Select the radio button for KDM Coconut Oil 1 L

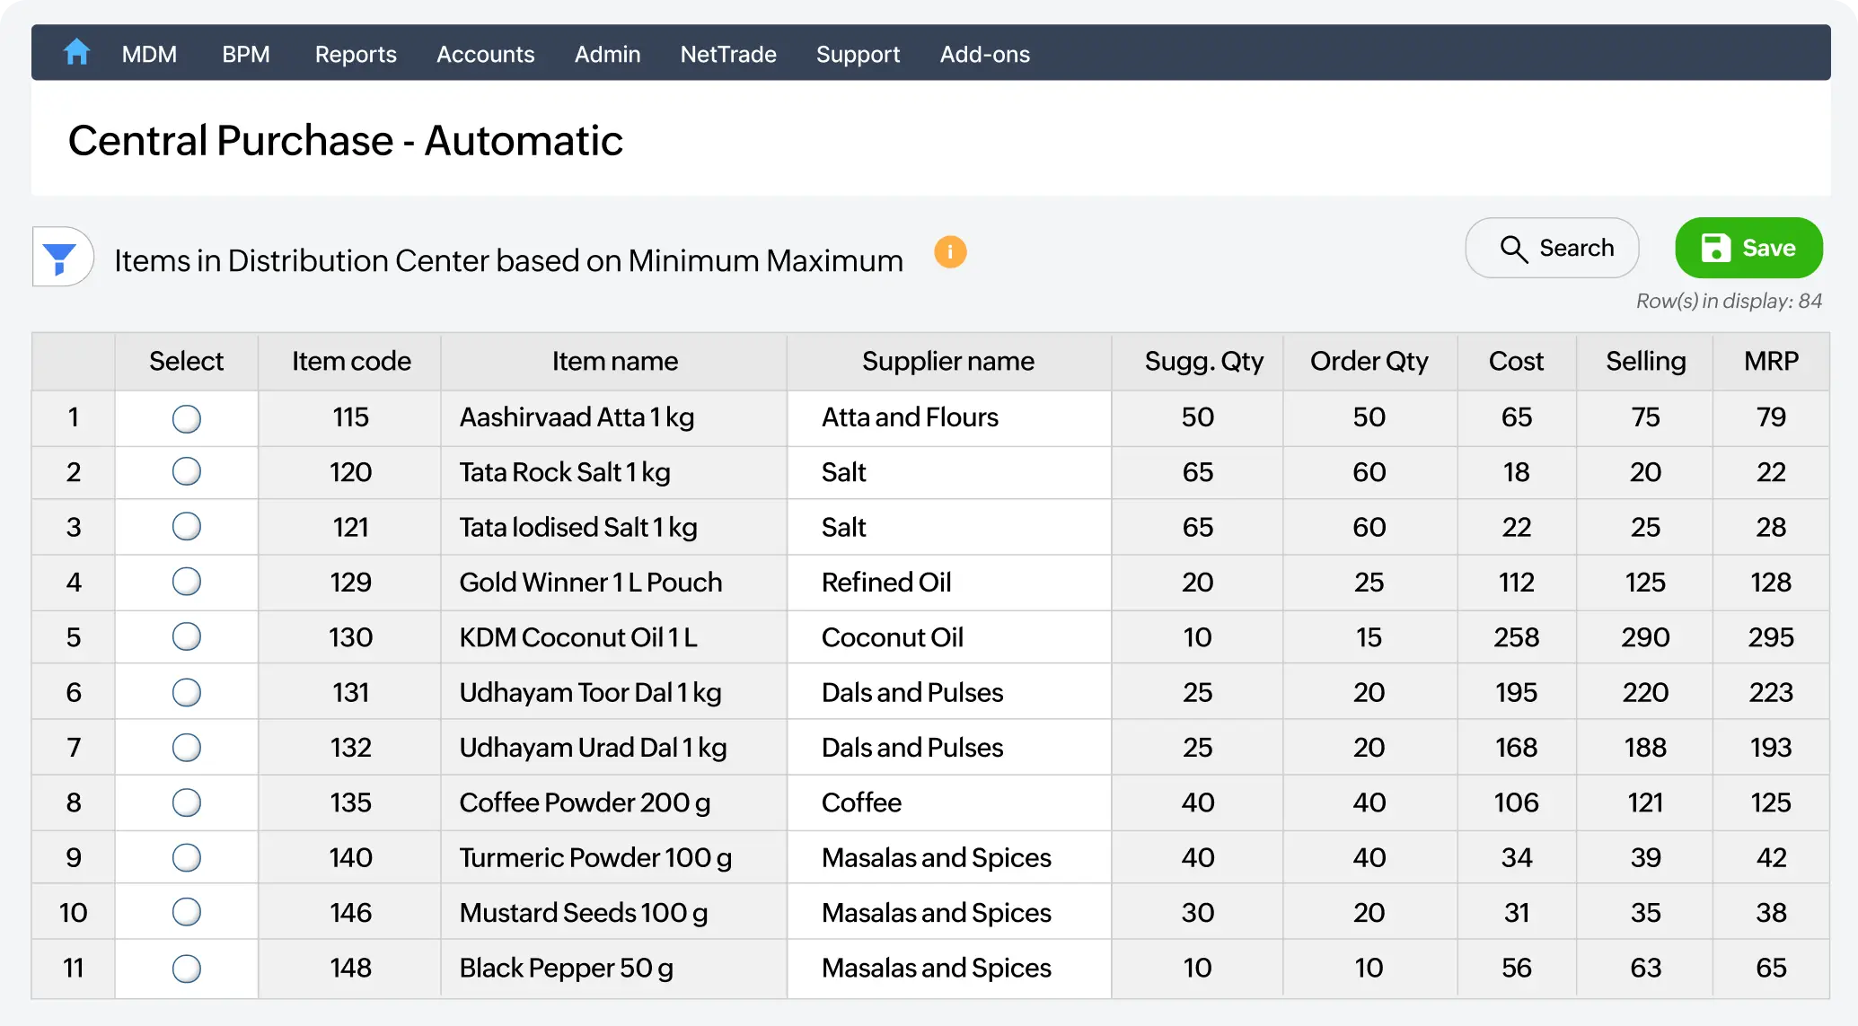186,636
